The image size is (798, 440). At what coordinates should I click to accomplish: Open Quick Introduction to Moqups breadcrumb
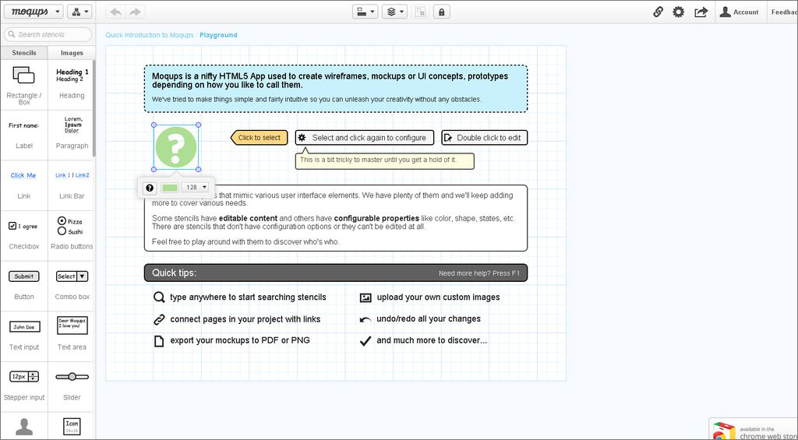[x=150, y=35]
